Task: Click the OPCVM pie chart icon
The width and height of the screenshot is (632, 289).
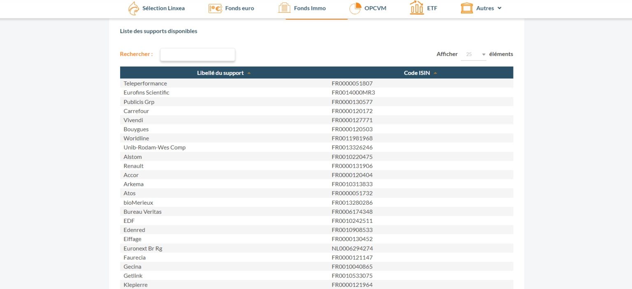Action: (x=355, y=8)
